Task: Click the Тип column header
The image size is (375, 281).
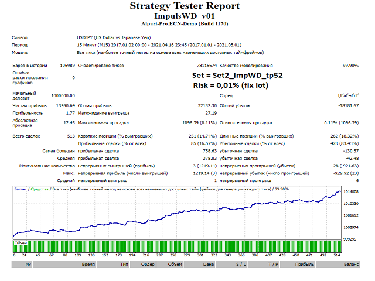Action: pos(124,265)
